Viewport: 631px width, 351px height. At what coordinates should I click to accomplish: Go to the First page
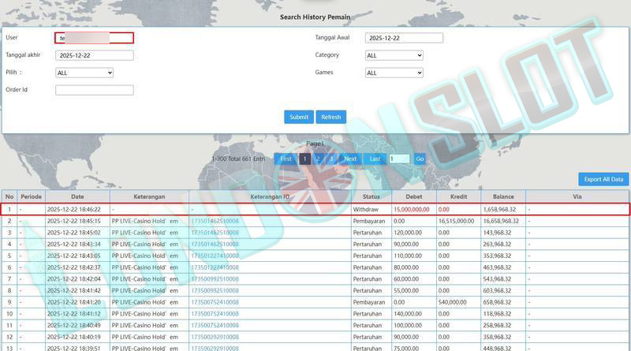tap(286, 159)
